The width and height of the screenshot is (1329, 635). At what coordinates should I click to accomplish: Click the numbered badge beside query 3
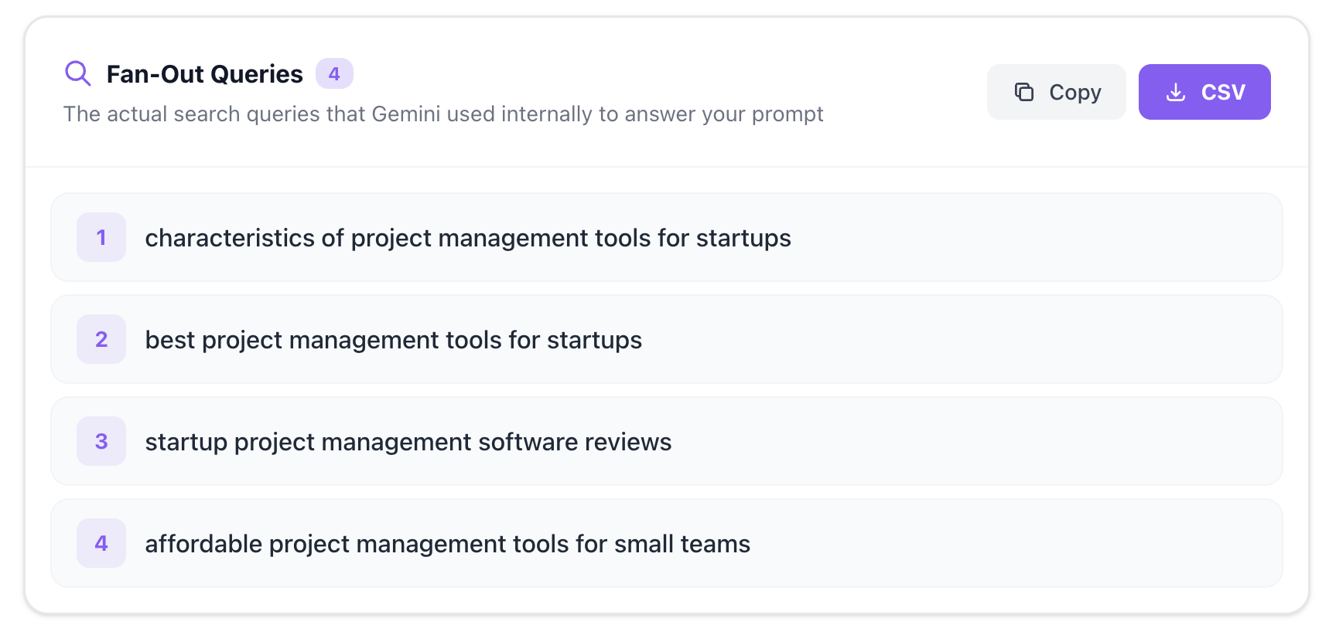coord(101,441)
